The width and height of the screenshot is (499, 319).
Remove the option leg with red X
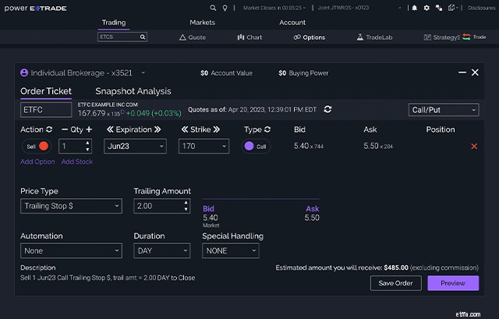pyautogui.click(x=474, y=146)
